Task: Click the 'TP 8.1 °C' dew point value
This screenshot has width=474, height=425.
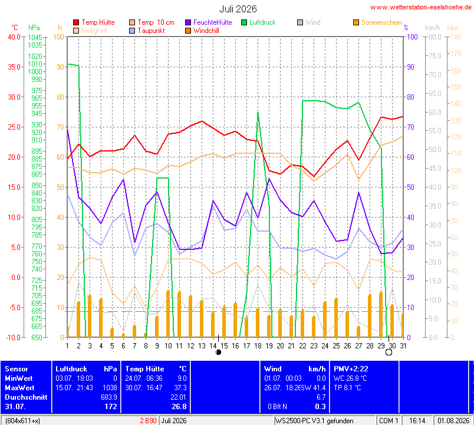Action: tap(347, 387)
